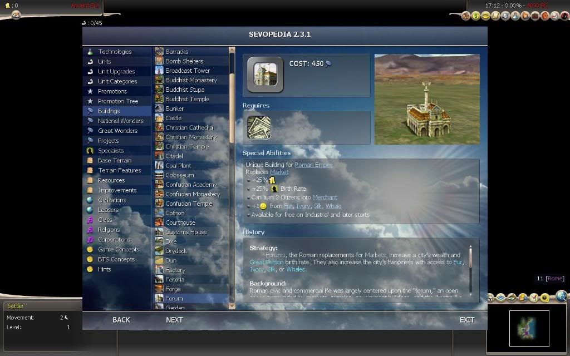
Task: Open the Unit Upgrades category
Action: 117,71
